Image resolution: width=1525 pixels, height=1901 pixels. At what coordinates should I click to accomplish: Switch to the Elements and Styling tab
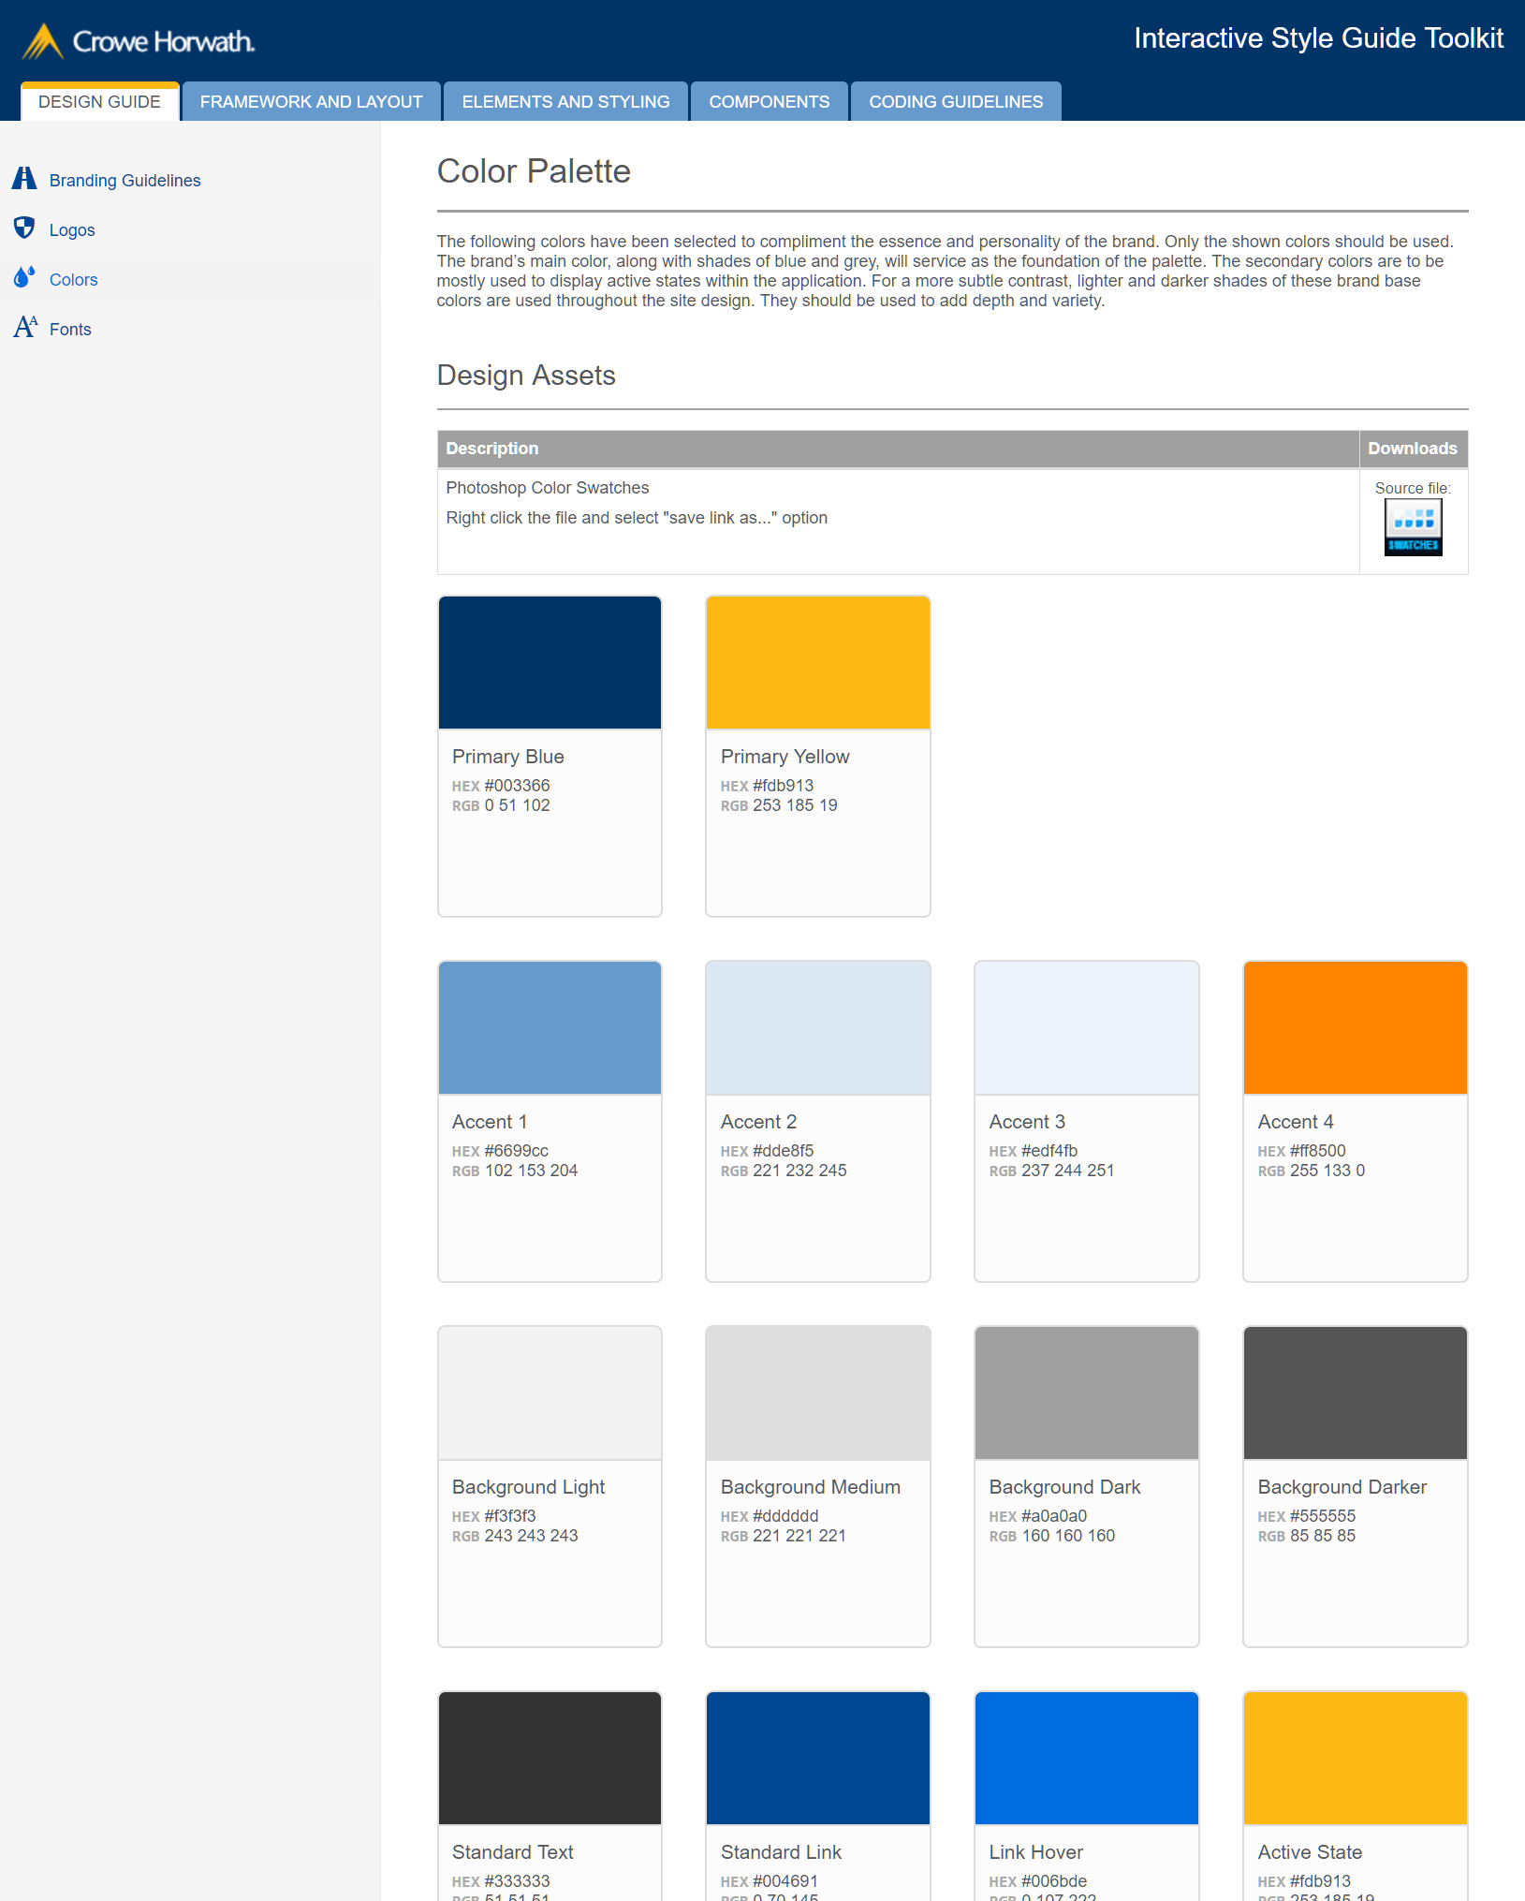pos(565,101)
